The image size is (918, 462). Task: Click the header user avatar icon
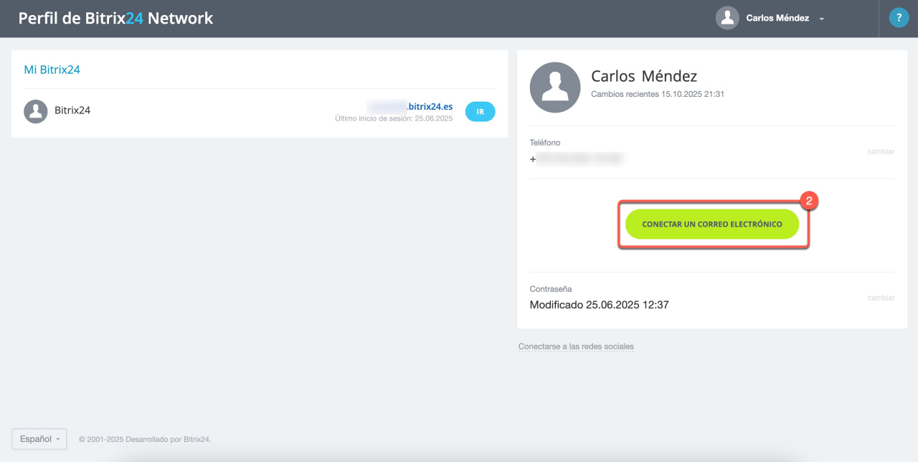[x=727, y=18]
